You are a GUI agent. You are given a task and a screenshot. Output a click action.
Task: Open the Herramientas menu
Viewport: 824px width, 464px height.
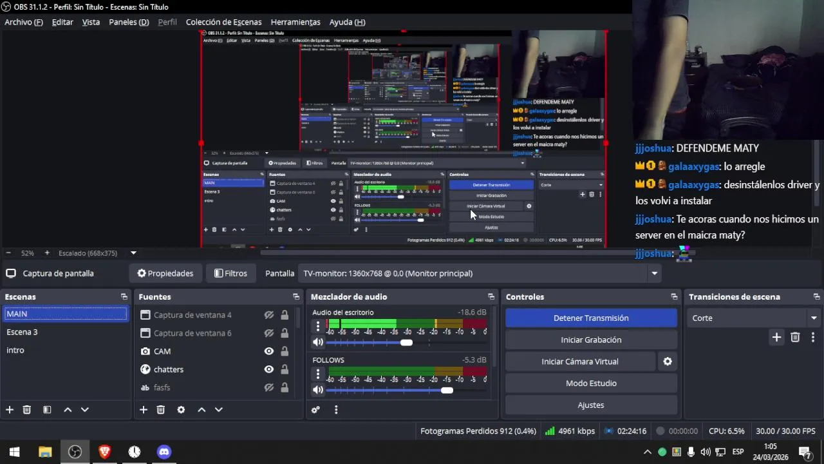click(295, 22)
